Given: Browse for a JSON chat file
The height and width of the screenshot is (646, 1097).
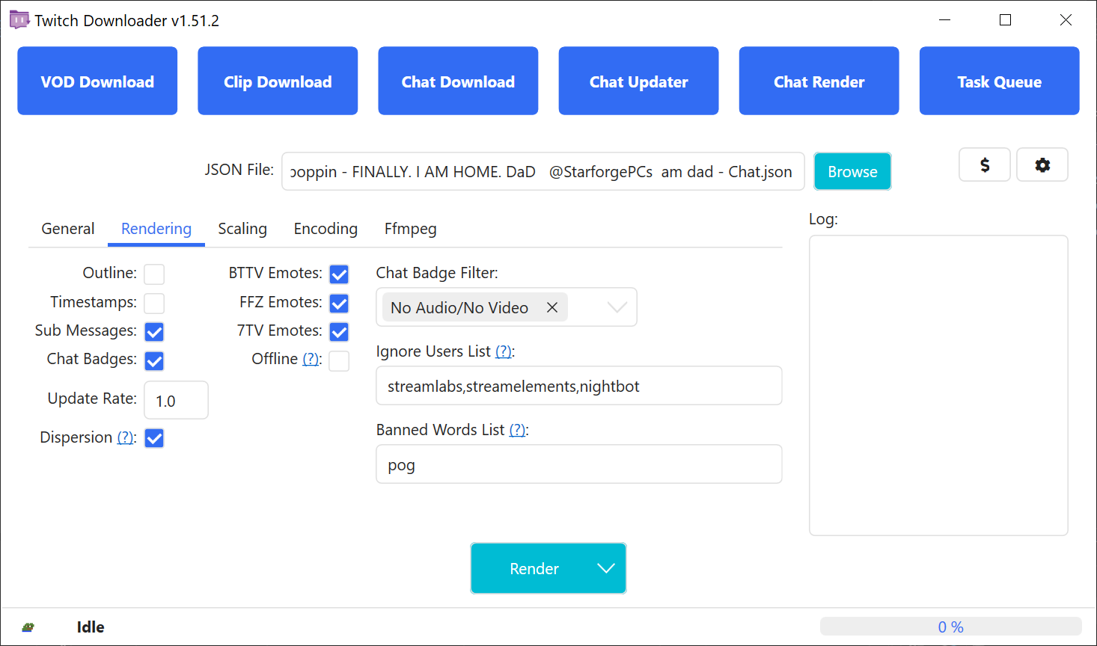Looking at the screenshot, I should [852, 171].
